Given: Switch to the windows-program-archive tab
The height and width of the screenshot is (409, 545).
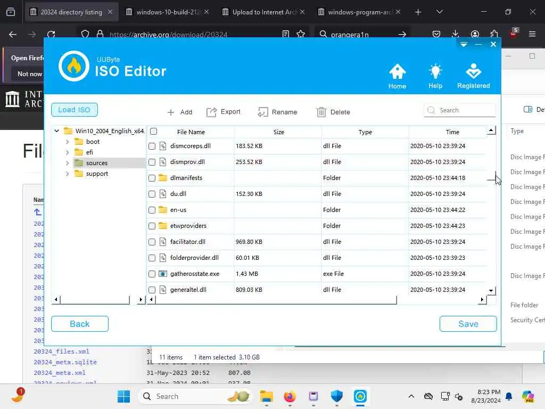Looking at the screenshot, I should pos(359,12).
